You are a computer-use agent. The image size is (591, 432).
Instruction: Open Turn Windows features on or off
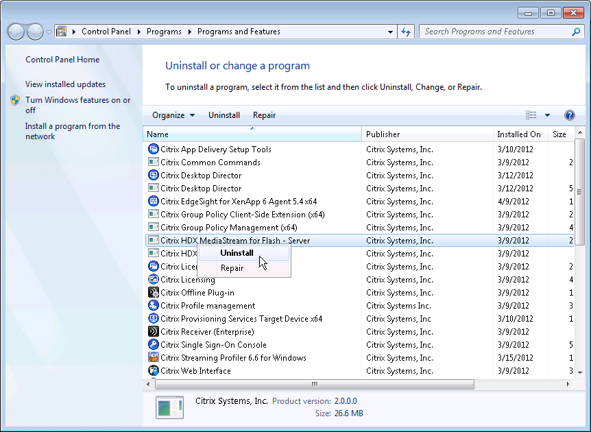tap(77, 105)
